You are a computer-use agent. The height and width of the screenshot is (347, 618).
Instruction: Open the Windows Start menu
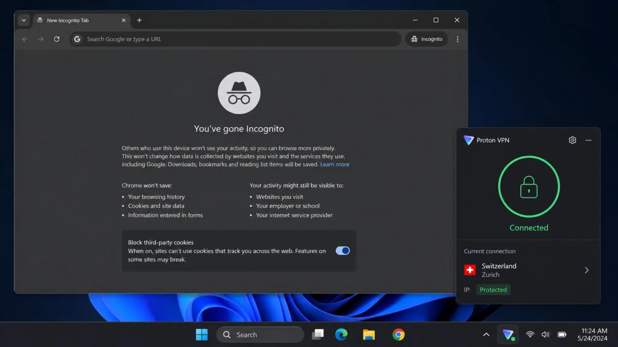[x=202, y=335]
